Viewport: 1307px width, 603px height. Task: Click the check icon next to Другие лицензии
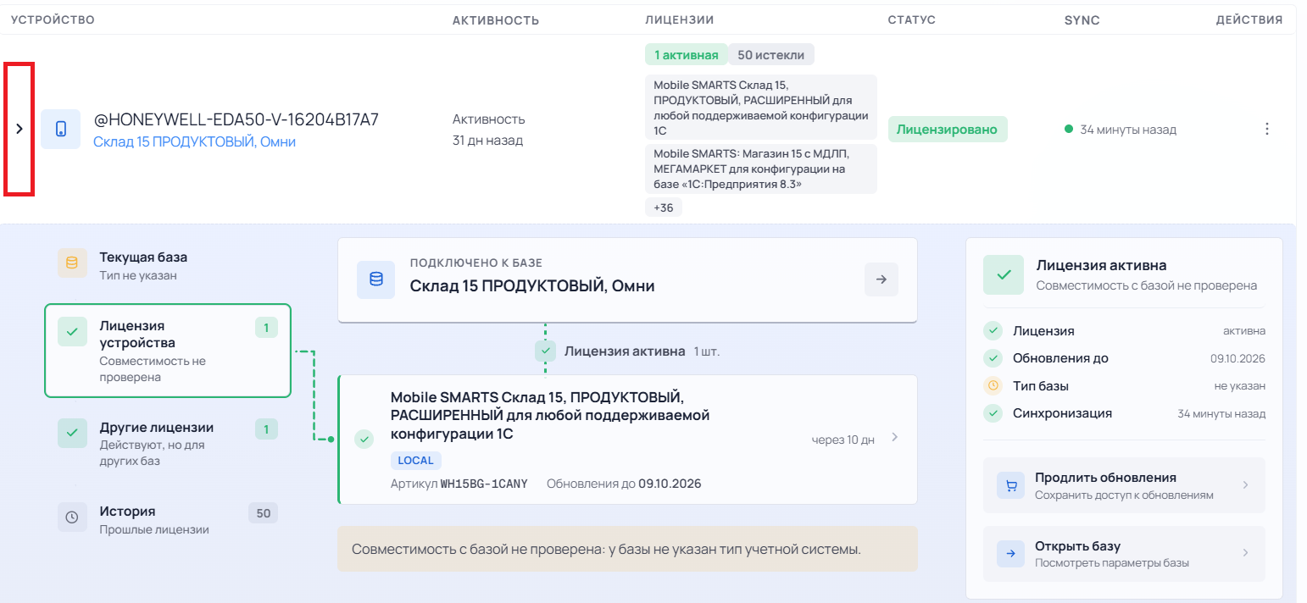coord(72,433)
